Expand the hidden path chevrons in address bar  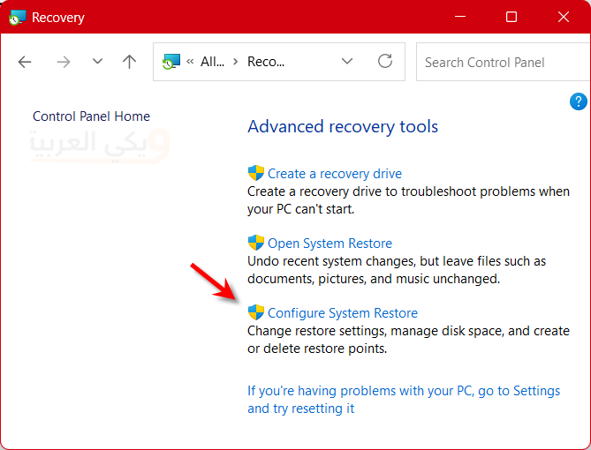pyautogui.click(x=190, y=62)
